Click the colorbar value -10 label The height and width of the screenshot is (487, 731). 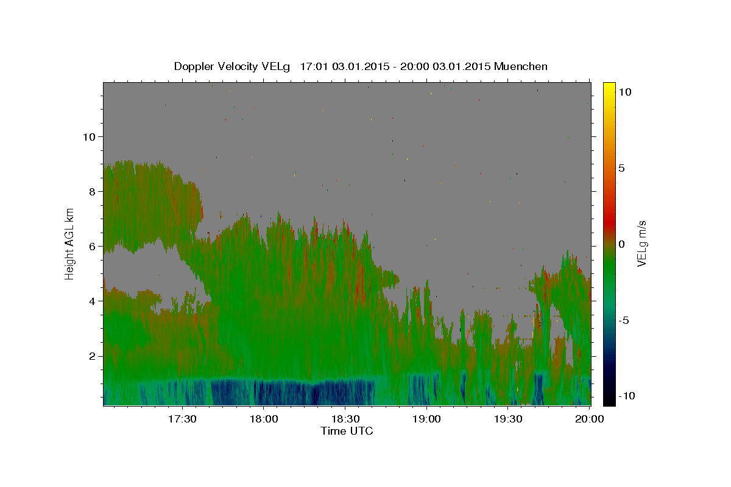628,396
